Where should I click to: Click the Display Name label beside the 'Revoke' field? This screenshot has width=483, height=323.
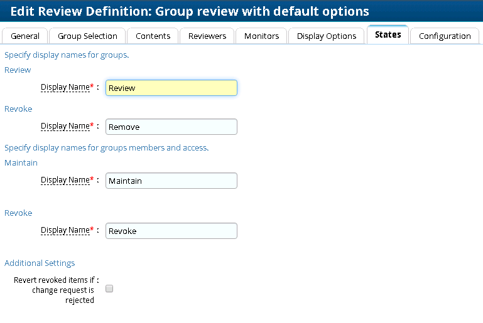click(x=65, y=230)
